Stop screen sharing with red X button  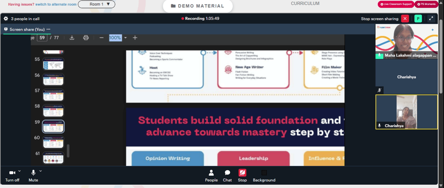pyautogui.click(x=405, y=19)
